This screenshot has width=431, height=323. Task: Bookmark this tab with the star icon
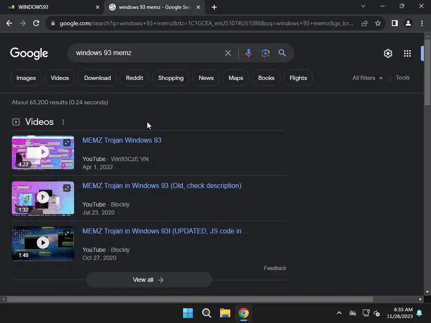click(x=378, y=24)
